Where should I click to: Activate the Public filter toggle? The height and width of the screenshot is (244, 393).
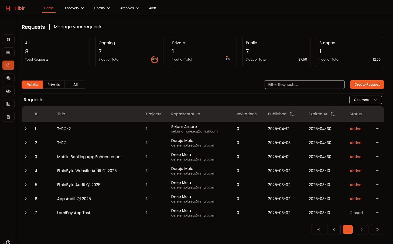(x=32, y=84)
